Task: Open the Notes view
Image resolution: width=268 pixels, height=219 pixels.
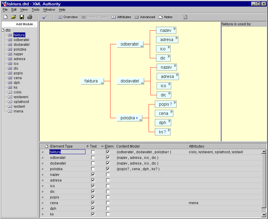Action: click(166, 17)
